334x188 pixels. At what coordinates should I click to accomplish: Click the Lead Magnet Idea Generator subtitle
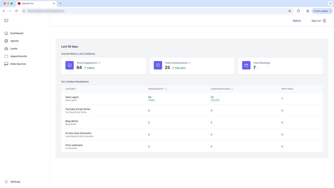[79, 136]
